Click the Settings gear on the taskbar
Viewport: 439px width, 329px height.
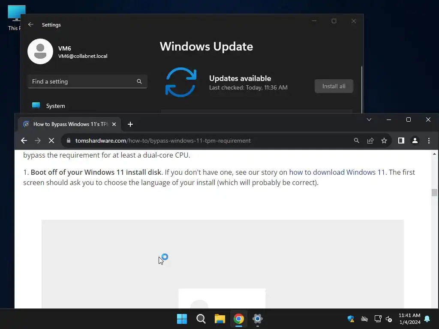click(x=258, y=319)
